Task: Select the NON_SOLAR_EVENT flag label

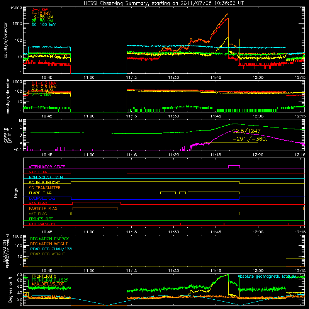Action: coord(47,177)
